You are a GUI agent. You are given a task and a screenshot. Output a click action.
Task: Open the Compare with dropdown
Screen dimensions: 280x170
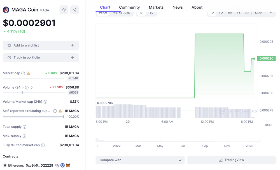click(140, 160)
